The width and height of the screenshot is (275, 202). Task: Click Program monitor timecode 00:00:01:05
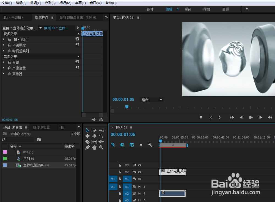tap(123, 100)
